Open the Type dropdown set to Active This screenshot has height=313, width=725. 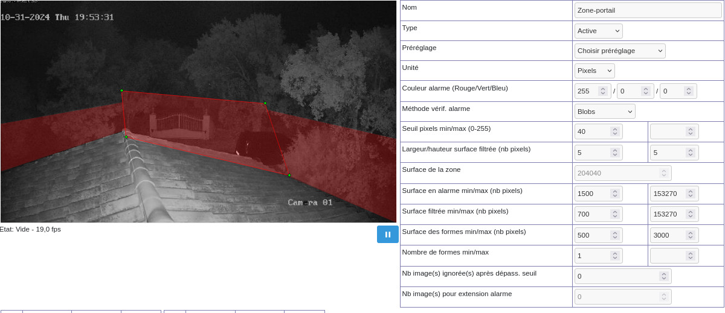pos(599,31)
